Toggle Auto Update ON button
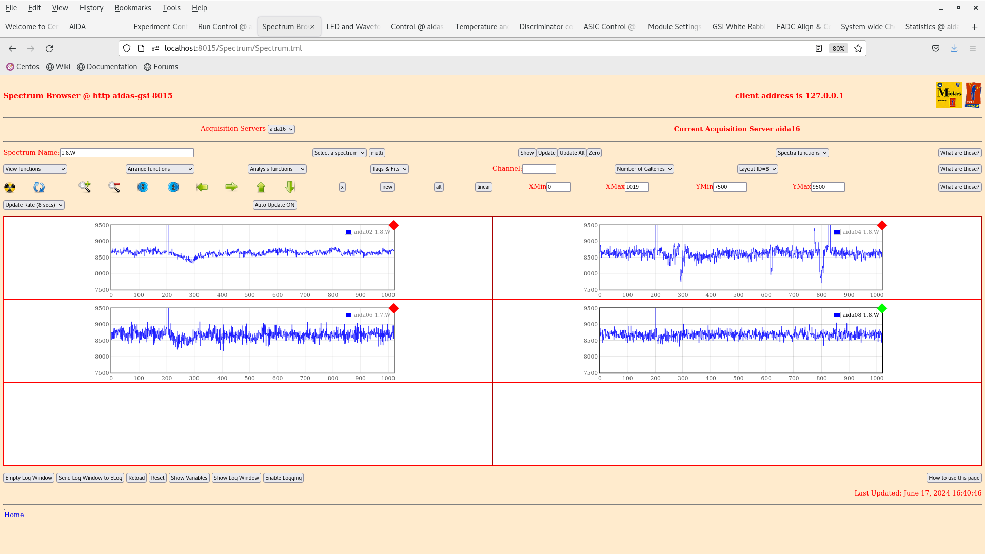985x554 pixels. [274, 204]
